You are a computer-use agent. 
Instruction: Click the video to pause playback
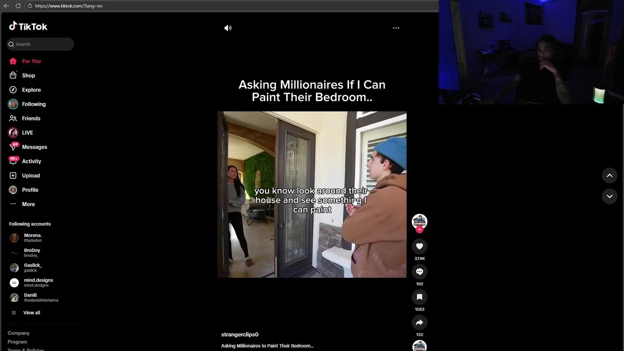click(x=312, y=195)
